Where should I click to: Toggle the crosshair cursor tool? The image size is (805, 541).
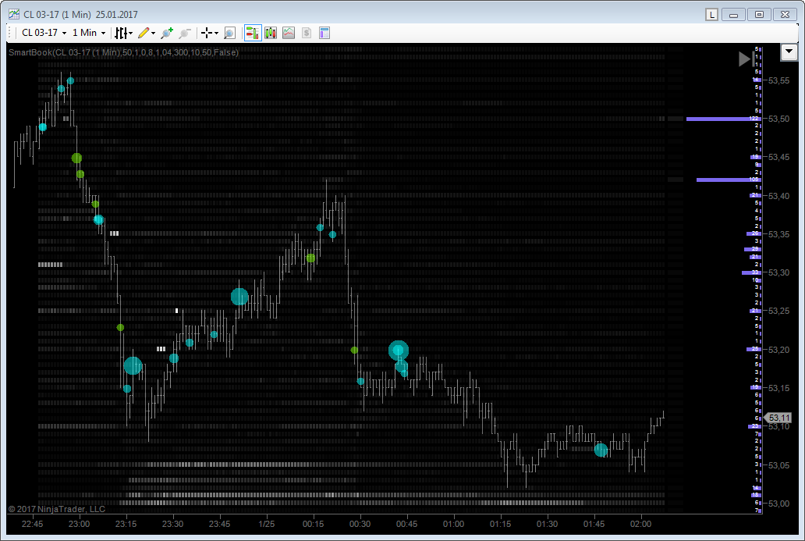207,33
